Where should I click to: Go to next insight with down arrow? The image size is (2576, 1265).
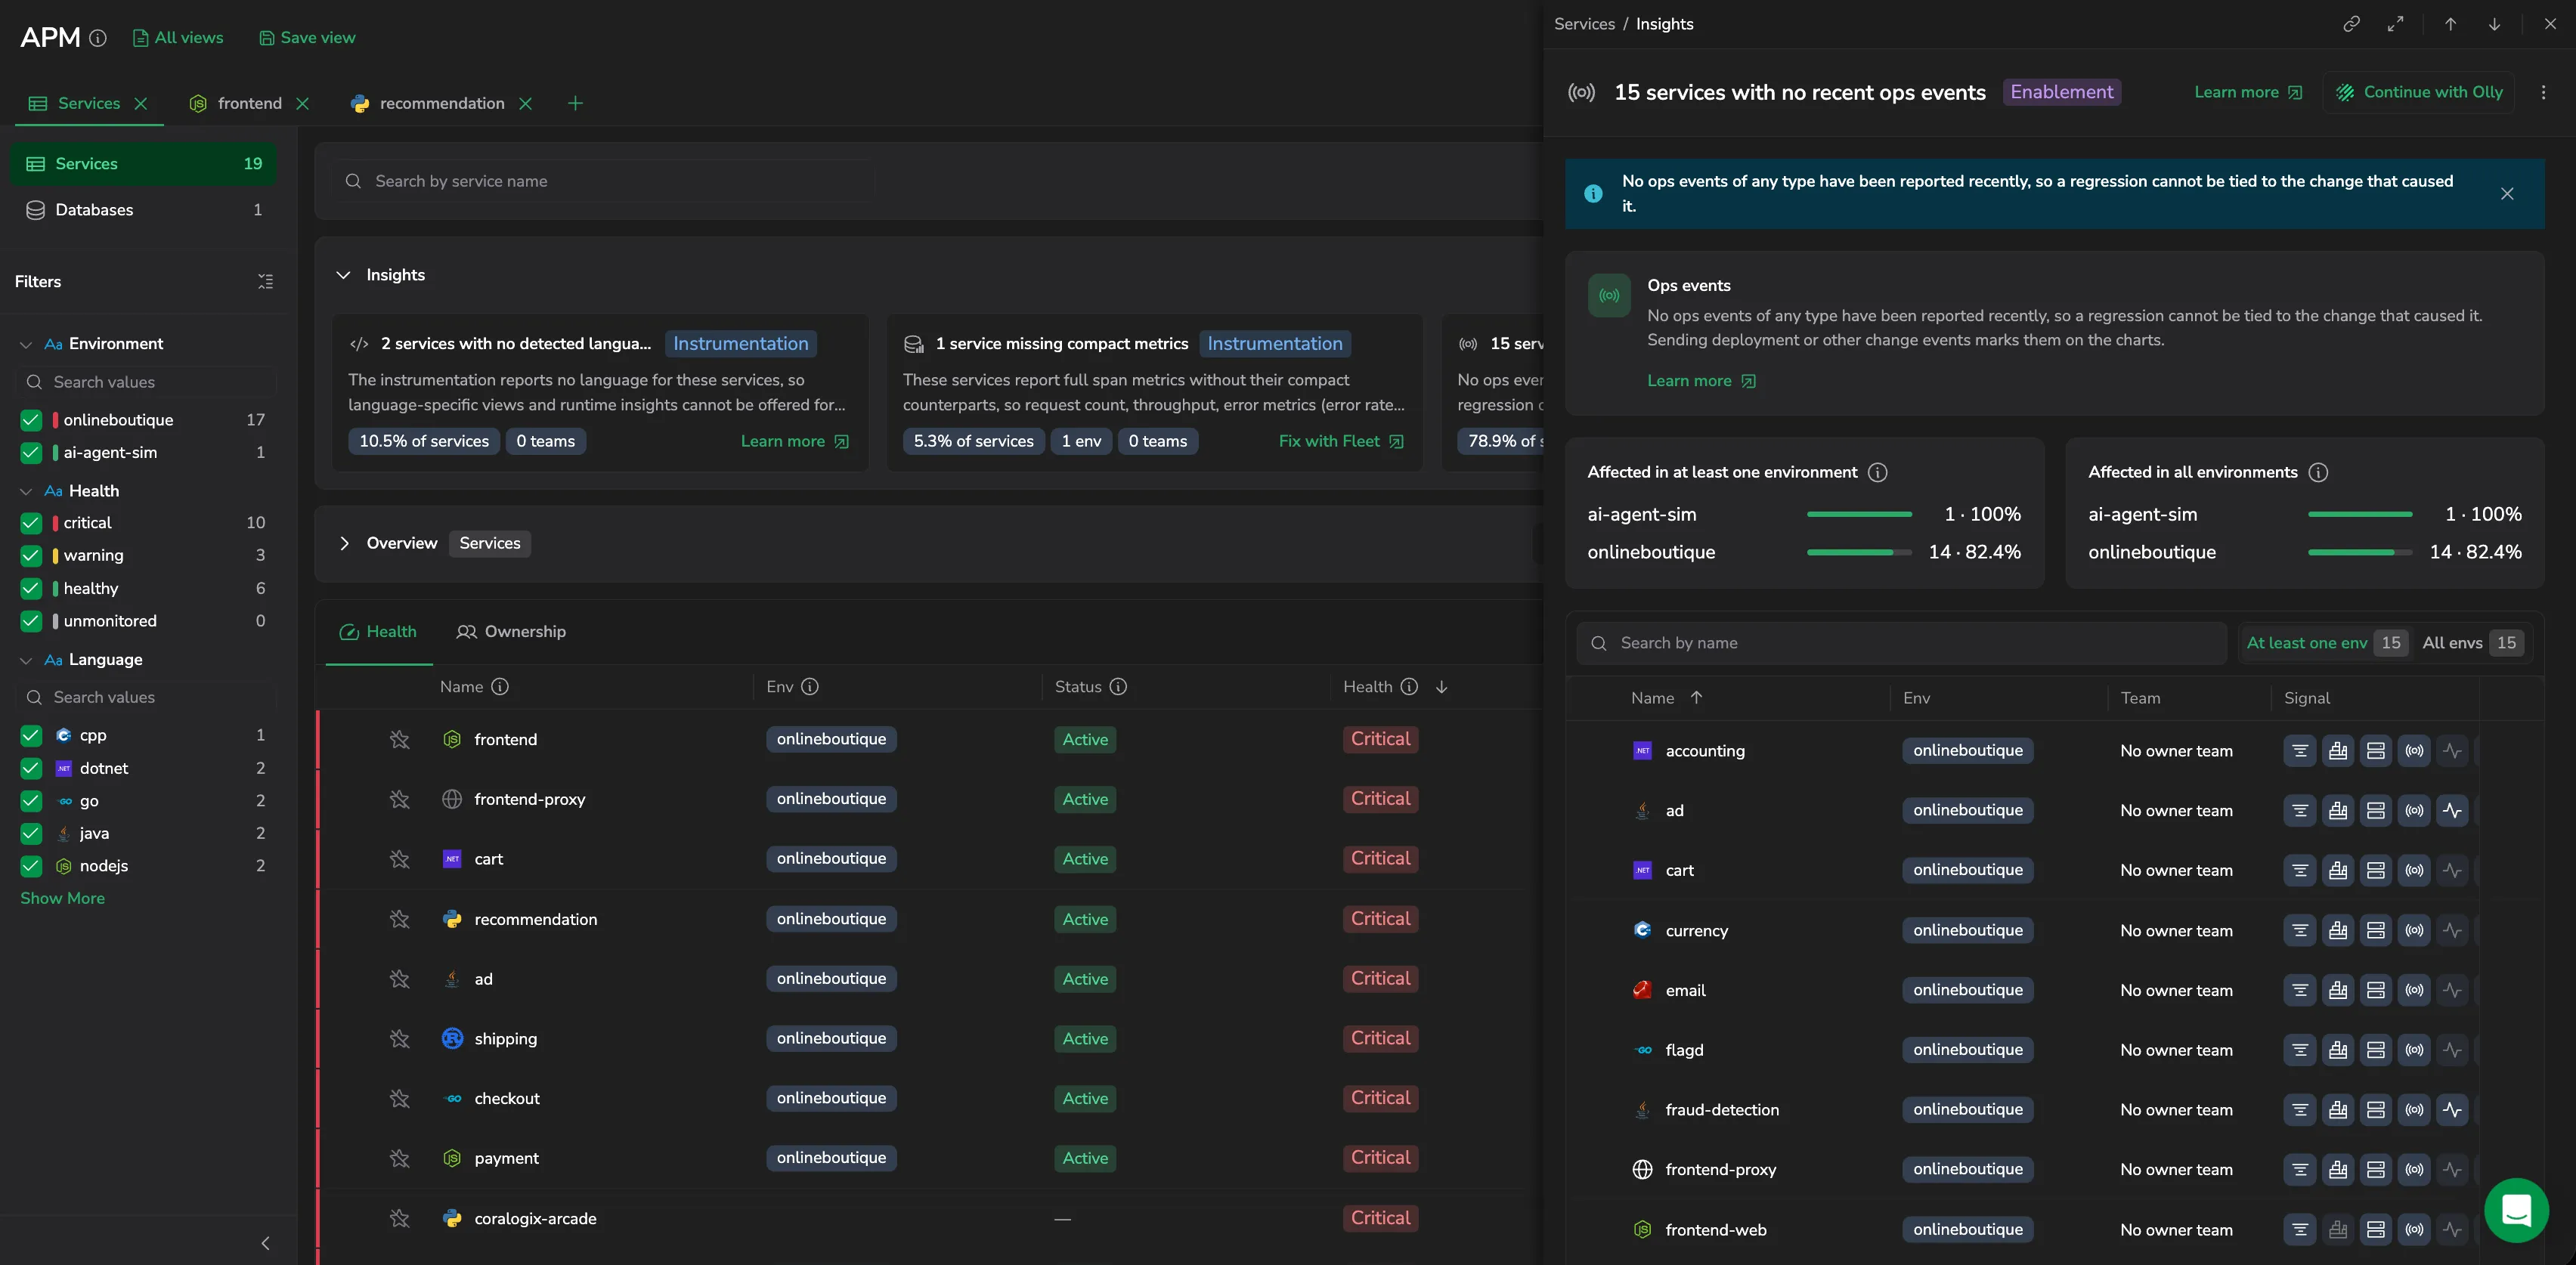(x=2495, y=24)
